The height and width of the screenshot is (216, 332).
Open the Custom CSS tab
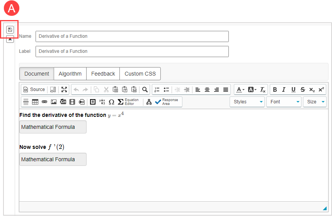[x=140, y=74]
